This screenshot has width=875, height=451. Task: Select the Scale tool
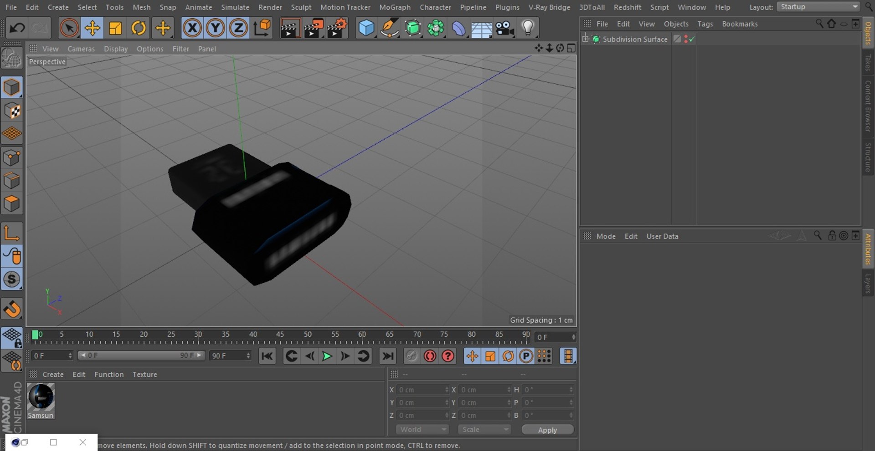tap(115, 28)
